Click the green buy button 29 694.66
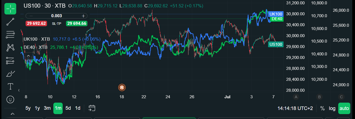 77,23
